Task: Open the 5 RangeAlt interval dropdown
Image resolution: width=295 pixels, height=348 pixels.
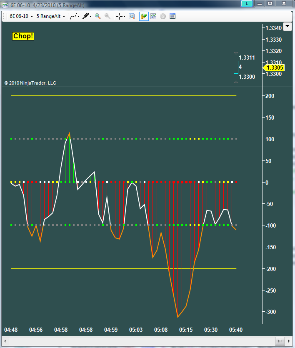Action: point(51,16)
